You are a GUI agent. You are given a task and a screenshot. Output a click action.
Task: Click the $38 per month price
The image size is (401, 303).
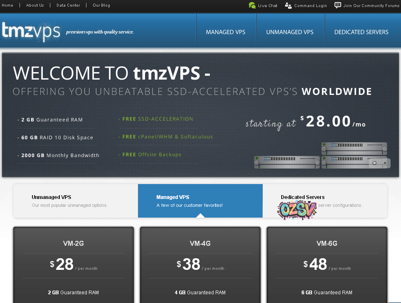coord(200,264)
